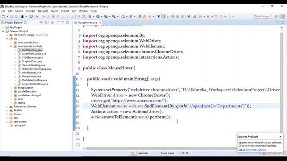287x161 pixels.
Task: Click the Search flashlight toolbar icon
Action: (x=149, y=17)
